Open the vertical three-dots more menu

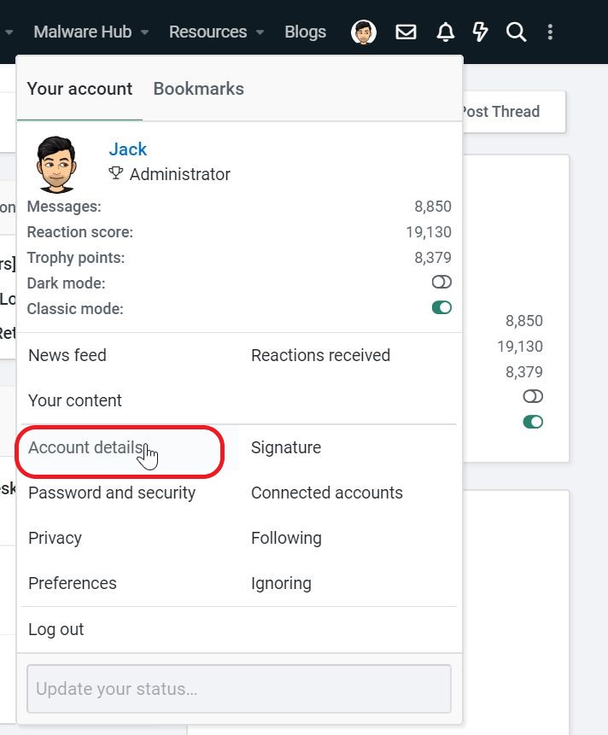click(550, 32)
